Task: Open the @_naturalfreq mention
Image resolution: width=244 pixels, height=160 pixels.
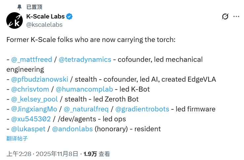Action: point(86,109)
